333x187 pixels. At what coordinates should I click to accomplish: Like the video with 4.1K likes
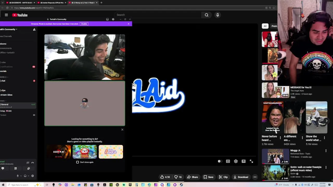tap(165, 177)
